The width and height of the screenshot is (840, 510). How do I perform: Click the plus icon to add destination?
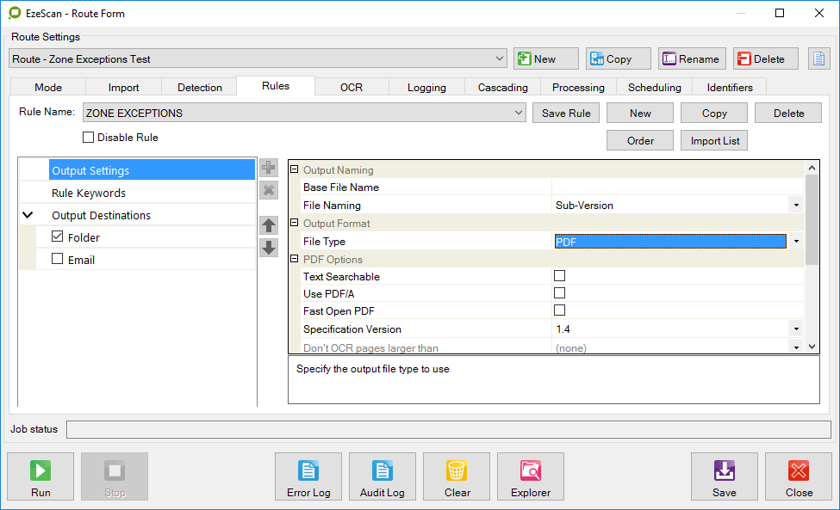tap(269, 169)
